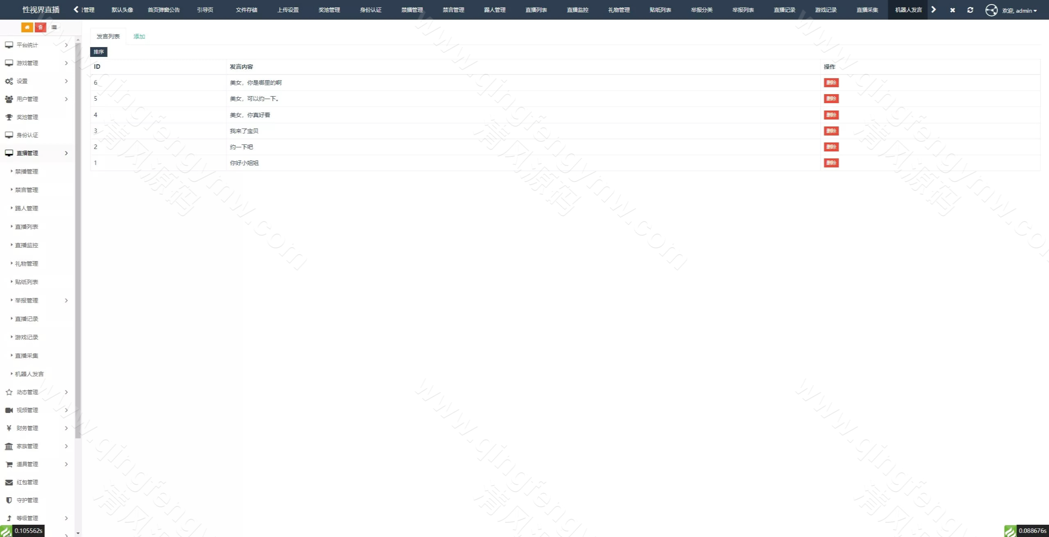
Task: Click the star icon beside 动态管理
Action: [9, 392]
